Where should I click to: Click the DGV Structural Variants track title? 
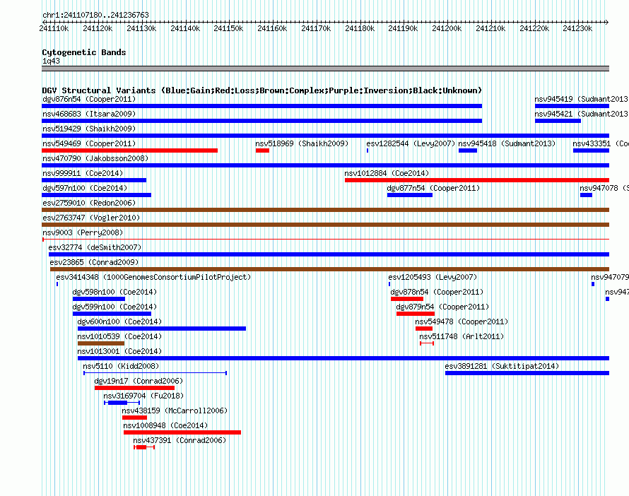click(x=262, y=90)
